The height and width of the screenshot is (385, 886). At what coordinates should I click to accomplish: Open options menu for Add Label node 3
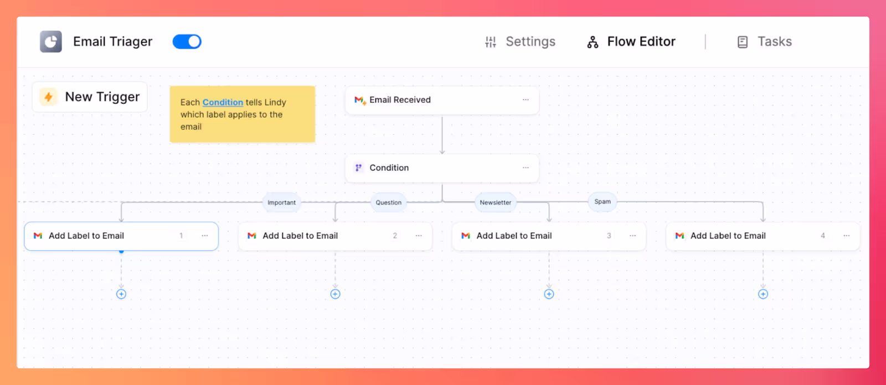pyautogui.click(x=632, y=236)
